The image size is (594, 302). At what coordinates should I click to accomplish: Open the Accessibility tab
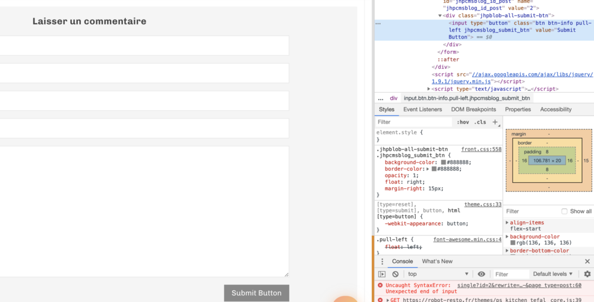555,109
